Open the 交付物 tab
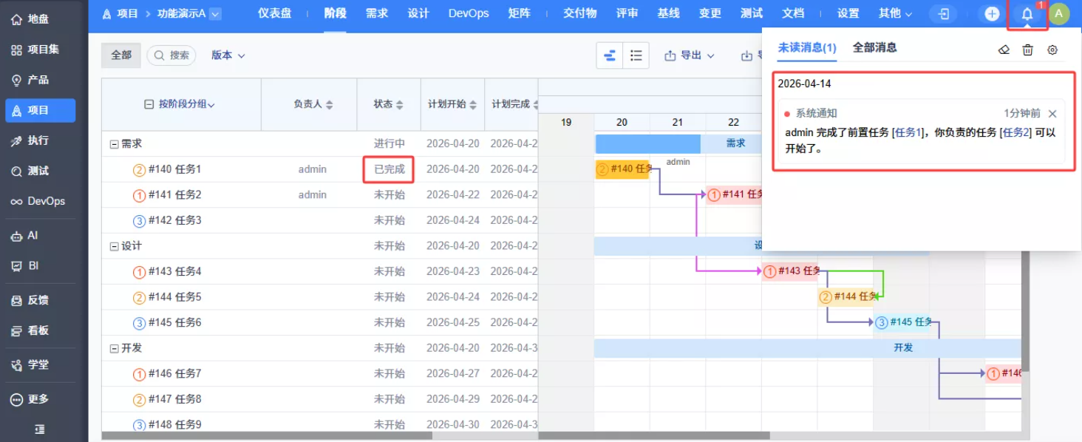1082x442 pixels. [x=579, y=13]
